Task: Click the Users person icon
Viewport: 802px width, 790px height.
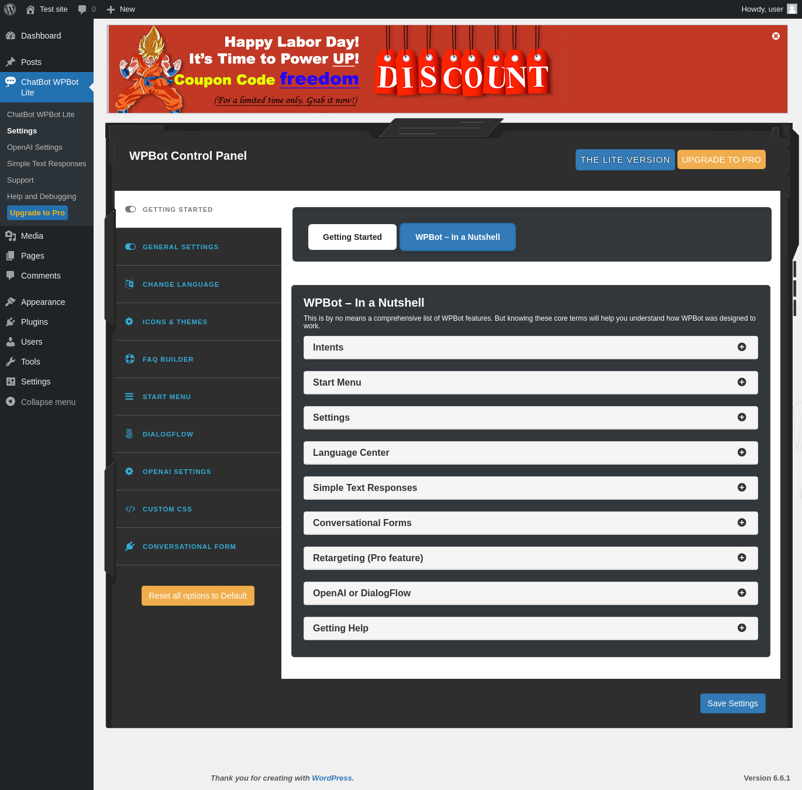Action: [x=11, y=342]
